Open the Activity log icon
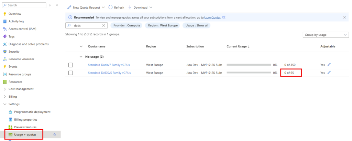This screenshot has height=141, width=352. point(4,21)
